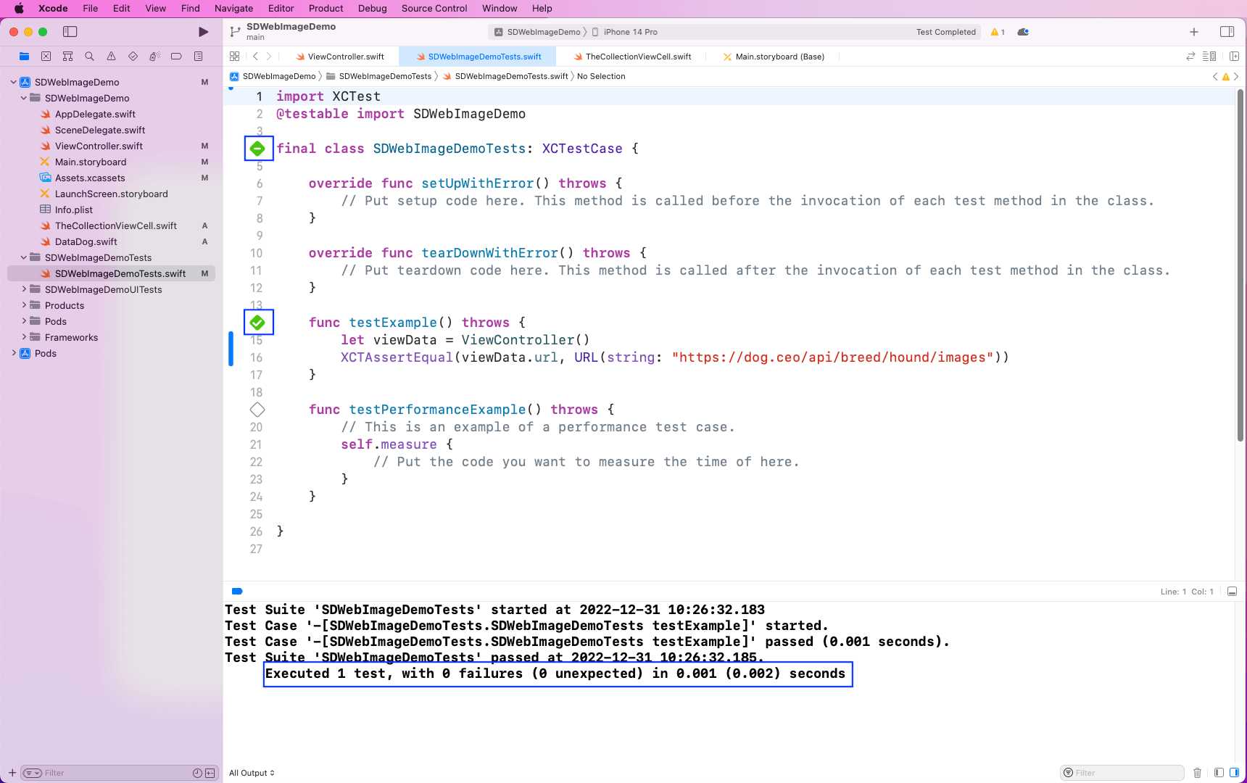Run testPerformanceExample via its empty diamond
The height and width of the screenshot is (783, 1247).
tap(257, 410)
